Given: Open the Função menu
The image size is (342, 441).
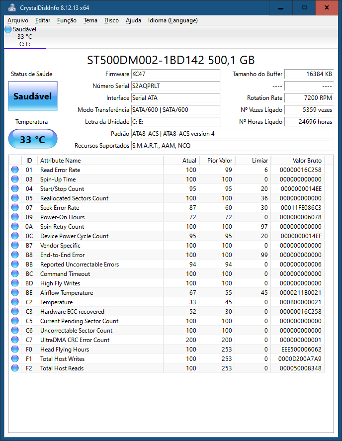Looking at the screenshot, I should pyautogui.click(x=67, y=20).
